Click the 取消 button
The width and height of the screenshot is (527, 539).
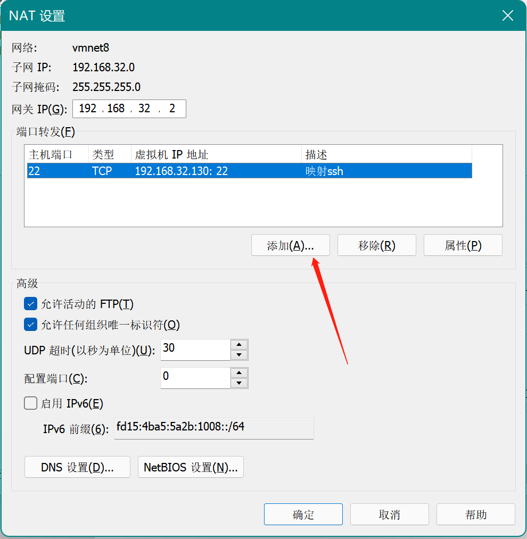(x=390, y=514)
